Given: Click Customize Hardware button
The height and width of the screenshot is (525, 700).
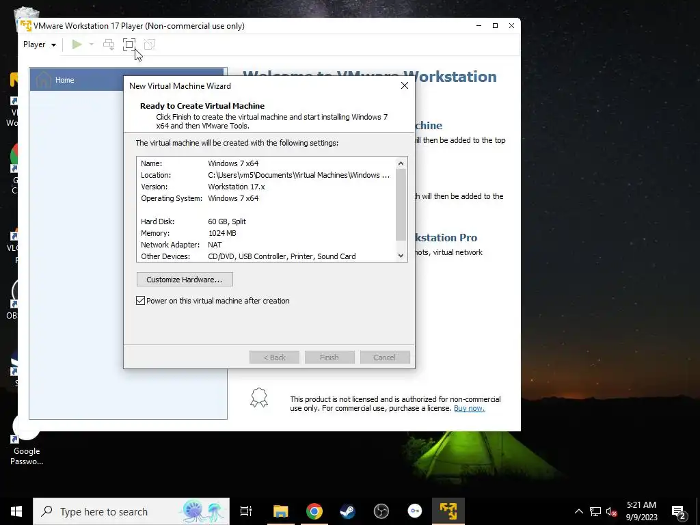Looking at the screenshot, I should point(185,280).
